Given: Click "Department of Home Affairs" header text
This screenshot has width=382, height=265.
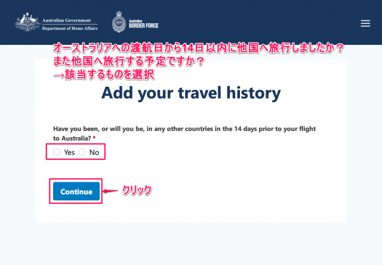Looking at the screenshot, I should point(70,28).
